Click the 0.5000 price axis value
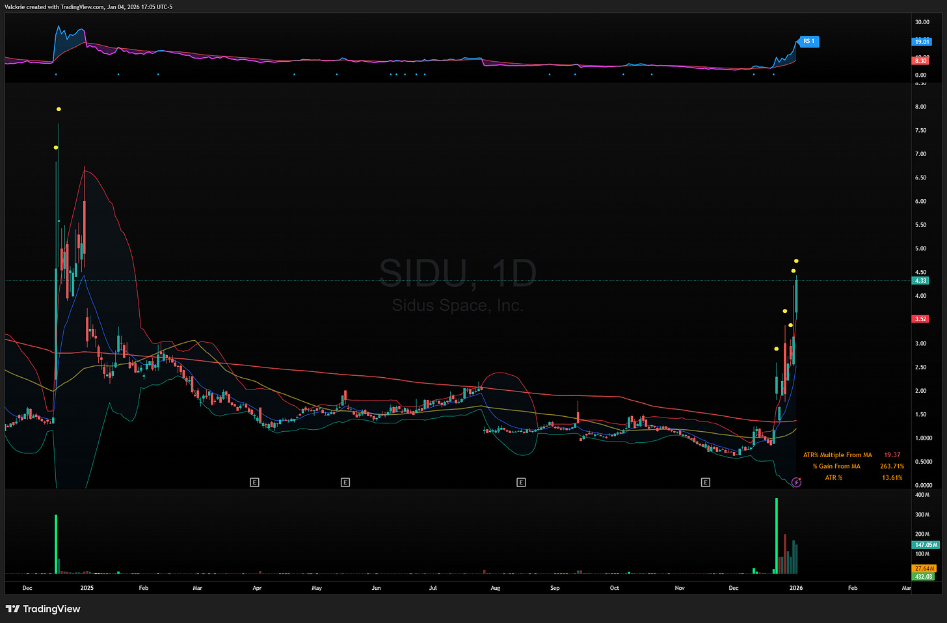947x623 pixels. (x=924, y=462)
